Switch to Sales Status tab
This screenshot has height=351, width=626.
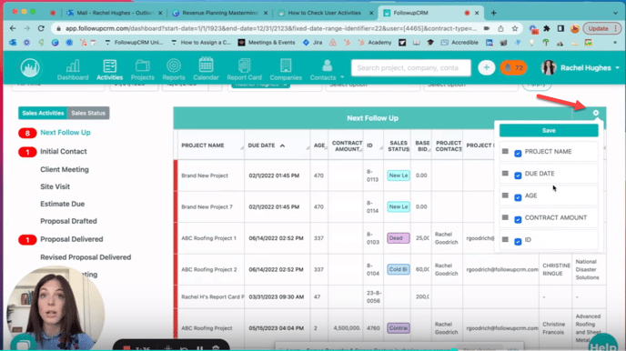(88, 113)
